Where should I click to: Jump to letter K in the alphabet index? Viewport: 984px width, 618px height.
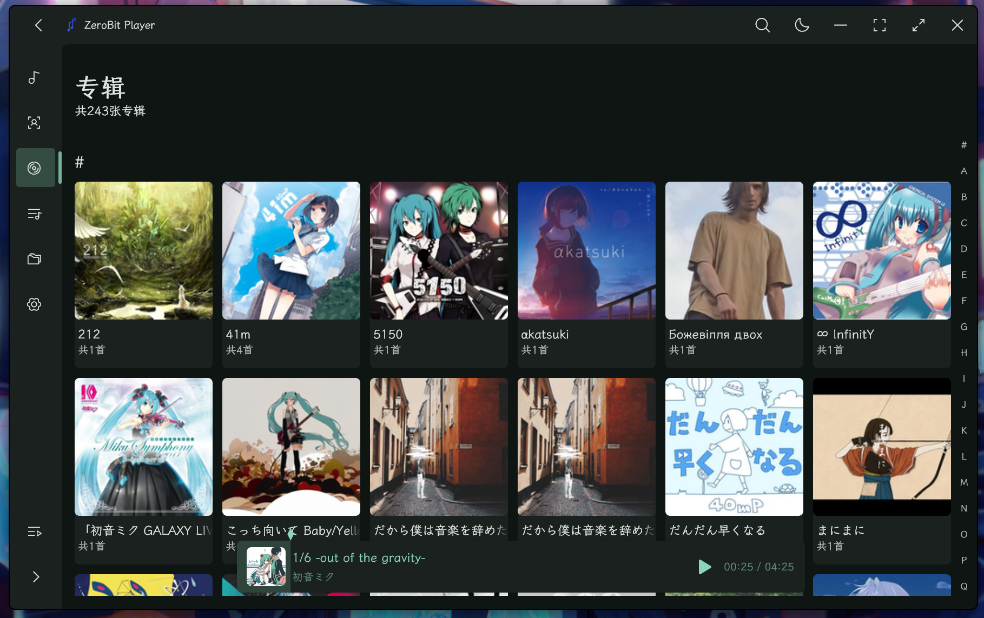(x=964, y=430)
